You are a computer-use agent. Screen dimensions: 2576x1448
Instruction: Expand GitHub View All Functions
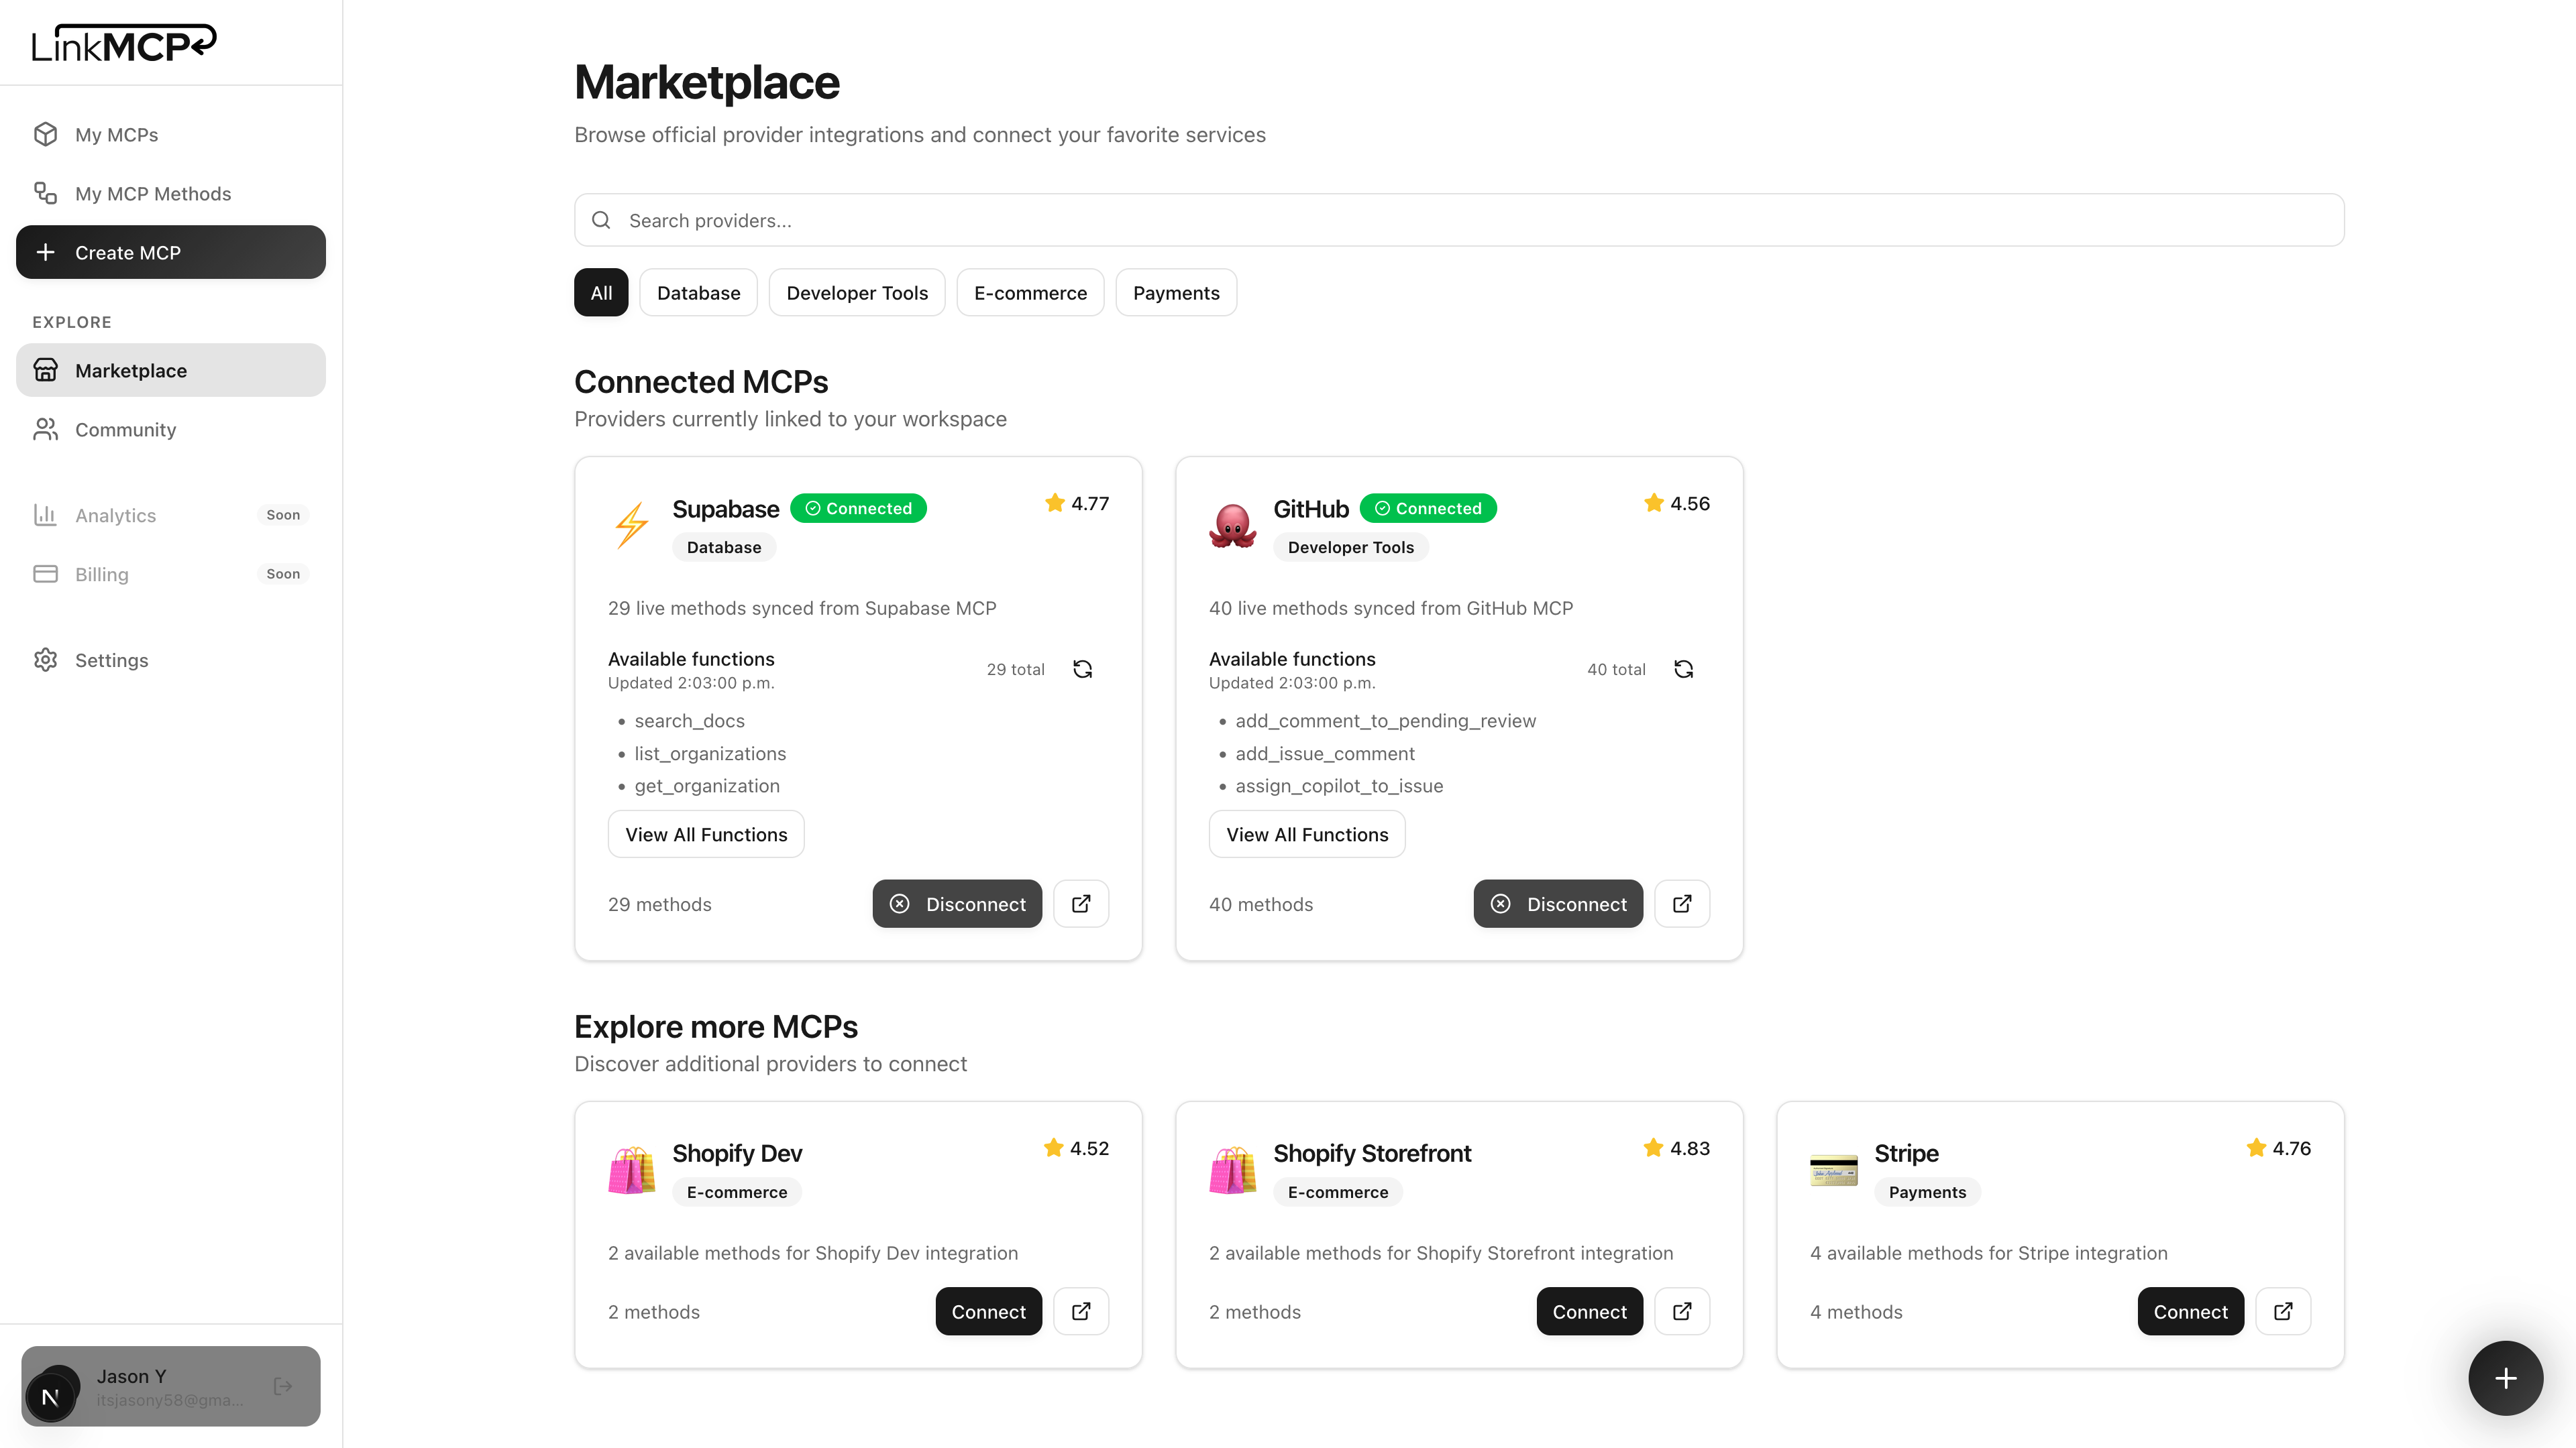1307,835
